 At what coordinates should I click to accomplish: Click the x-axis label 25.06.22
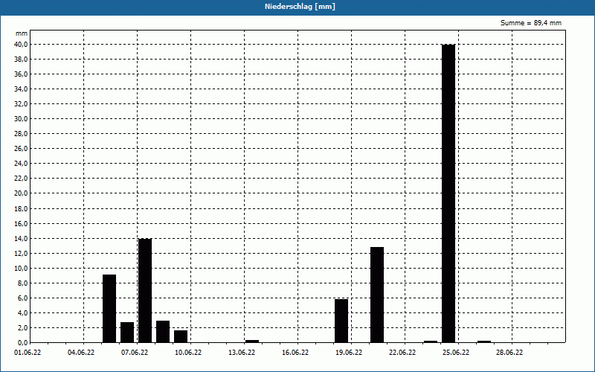click(x=455, y=353)
